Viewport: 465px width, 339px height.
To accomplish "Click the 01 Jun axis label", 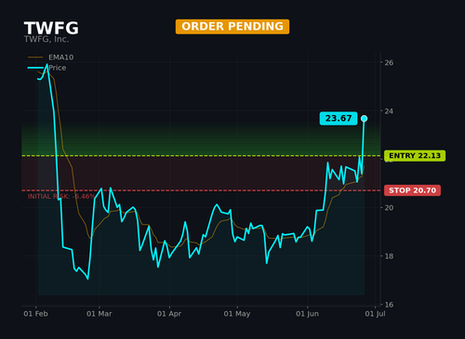I will [x=307, y=314].
